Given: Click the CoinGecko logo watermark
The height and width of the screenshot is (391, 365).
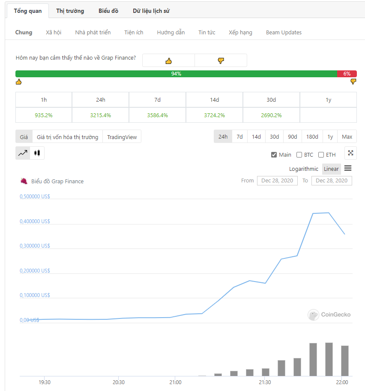Looking at the screenshot, I should [x=329, y=315].
